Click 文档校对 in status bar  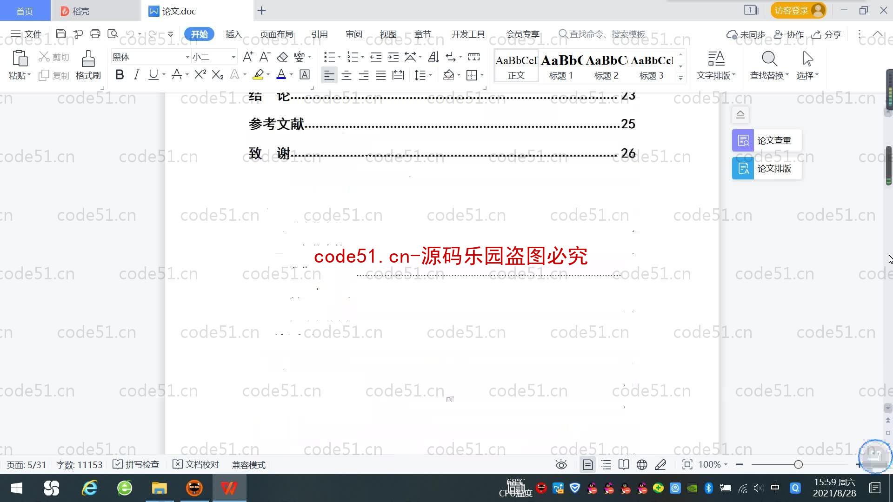point(196,464)
